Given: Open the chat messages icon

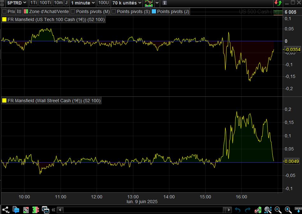Looking at the screenshot, I should (x=16, y=210).
